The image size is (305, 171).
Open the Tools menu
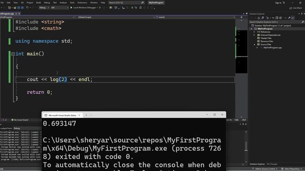tap(72, 3)
